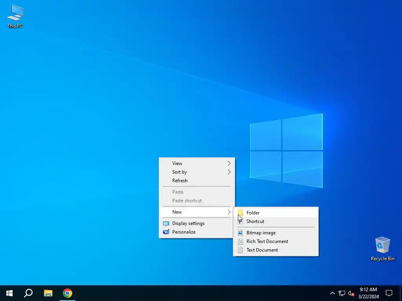
Task: Click the Show desktop sliver at the taskbar end
Action: [x=401, y=293]
